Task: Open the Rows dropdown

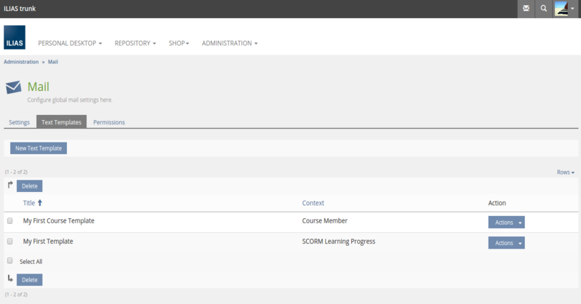Action: click(565, 172)
